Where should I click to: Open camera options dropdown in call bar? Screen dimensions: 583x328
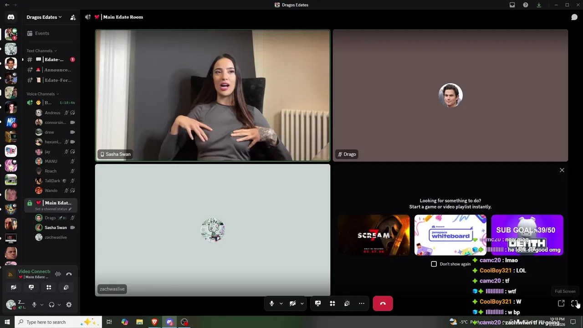(x=302, y=303)
